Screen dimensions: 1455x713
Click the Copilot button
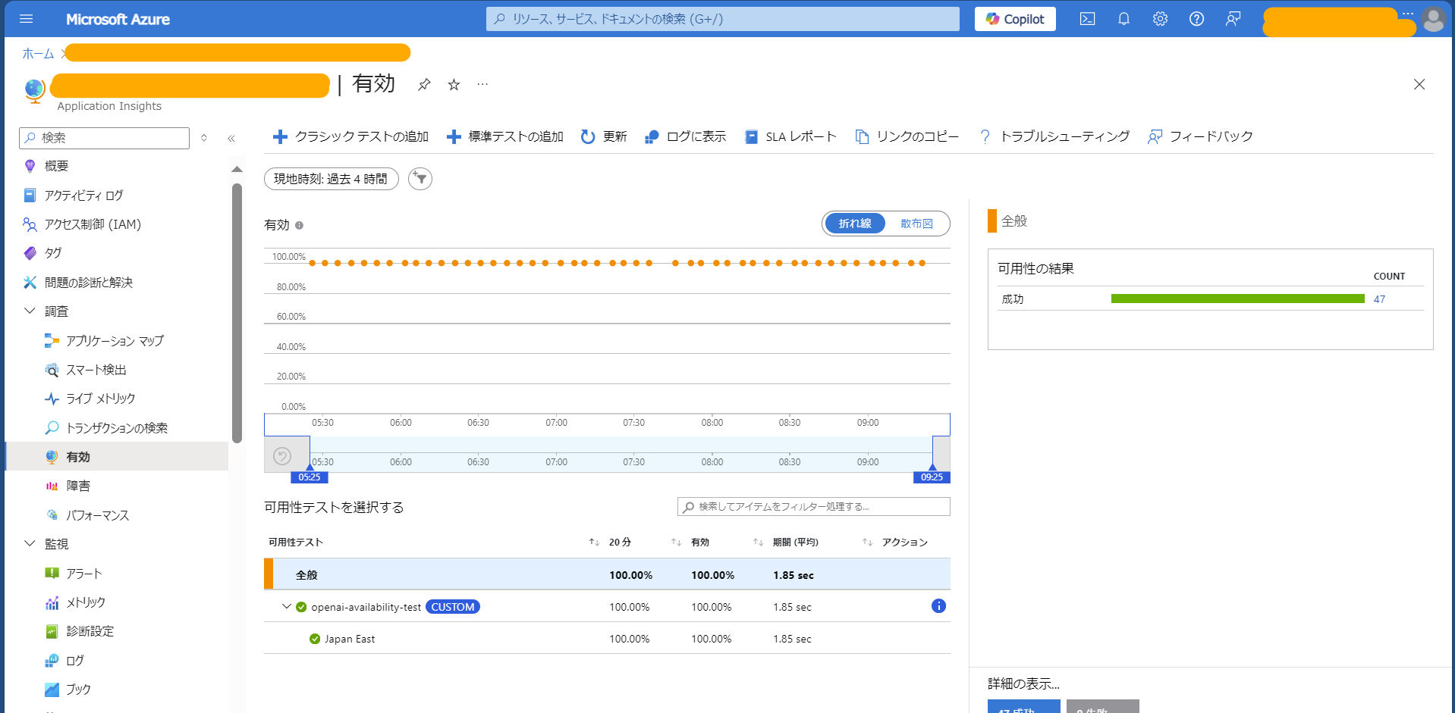pyautogui.click(x=1015, y=19)
